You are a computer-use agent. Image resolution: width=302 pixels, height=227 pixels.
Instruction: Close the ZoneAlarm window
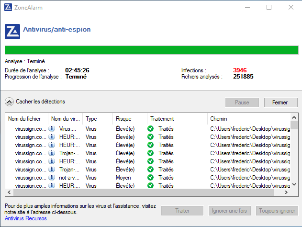(291, 7)
